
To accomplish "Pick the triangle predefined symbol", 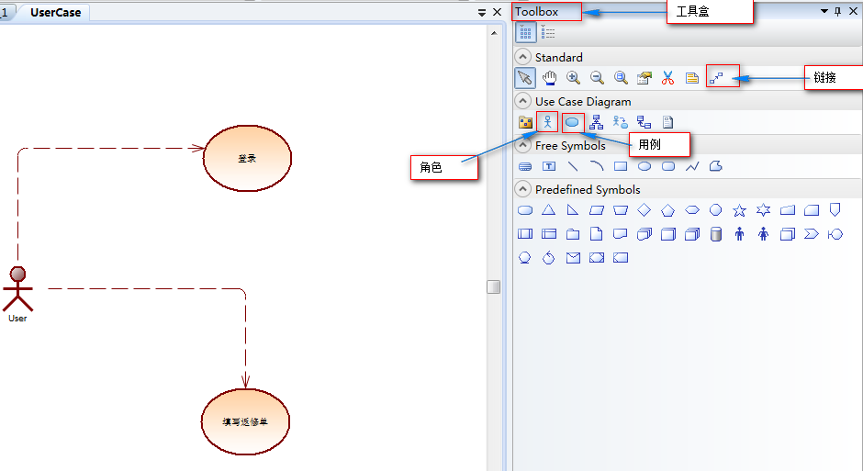I will 548,209.
